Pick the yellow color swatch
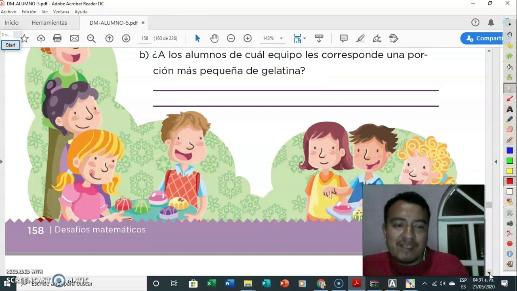 pyautogui.click(x=510, y=171)
